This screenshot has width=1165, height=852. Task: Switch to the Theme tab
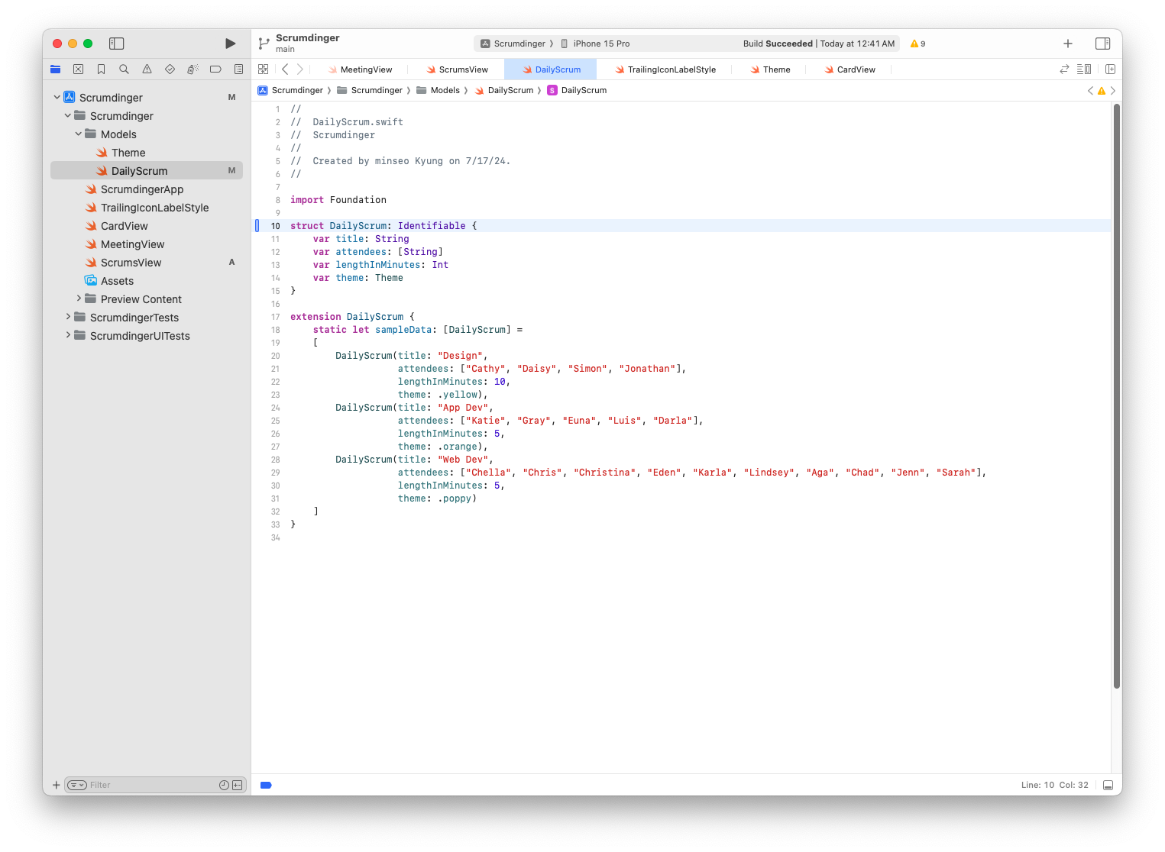[770, 69]
